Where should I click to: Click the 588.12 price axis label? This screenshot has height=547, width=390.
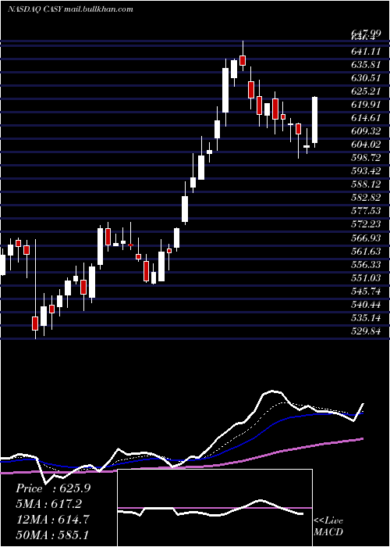[x=367, y=184]
